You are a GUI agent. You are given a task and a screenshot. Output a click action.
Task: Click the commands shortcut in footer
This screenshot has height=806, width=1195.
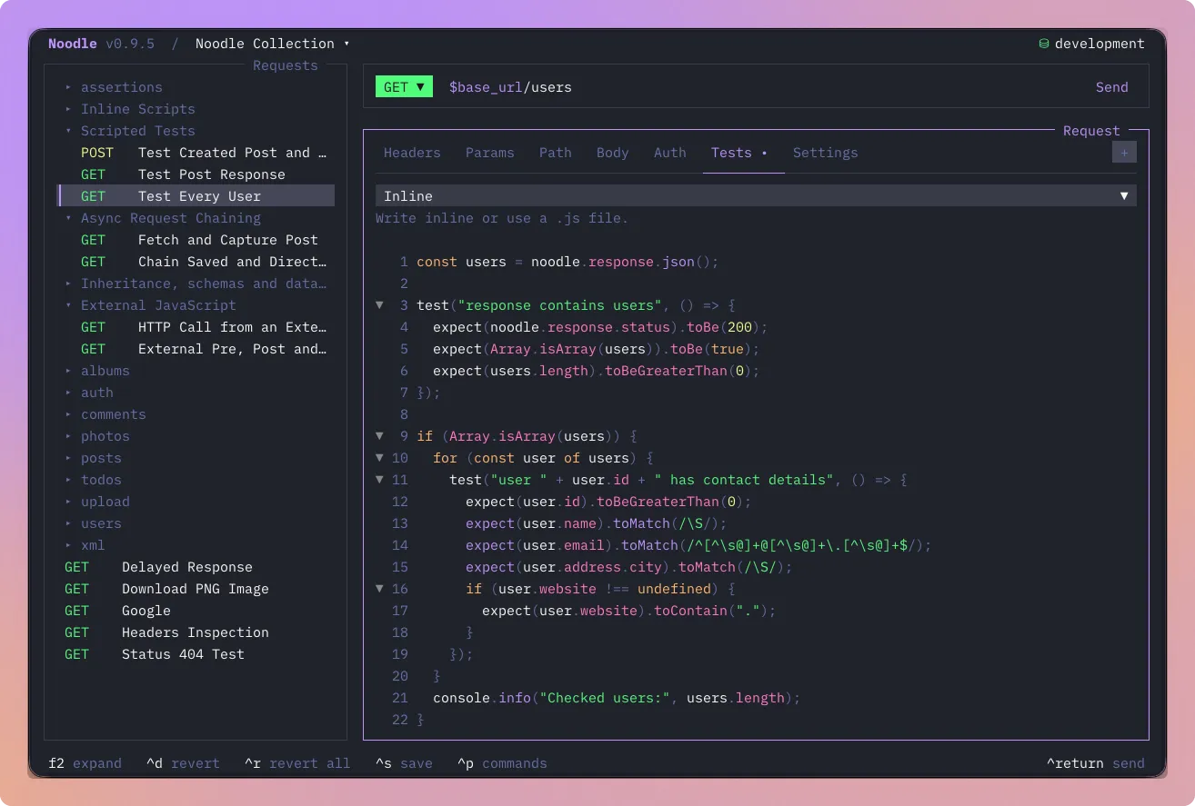(502, 763)
